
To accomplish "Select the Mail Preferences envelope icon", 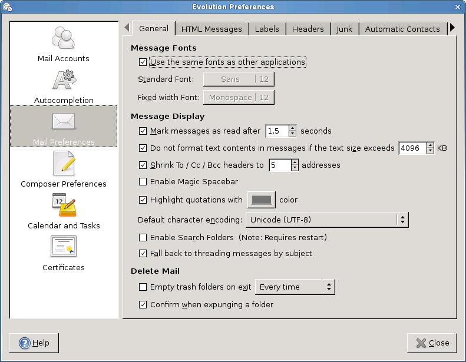I will pos(63,121).
